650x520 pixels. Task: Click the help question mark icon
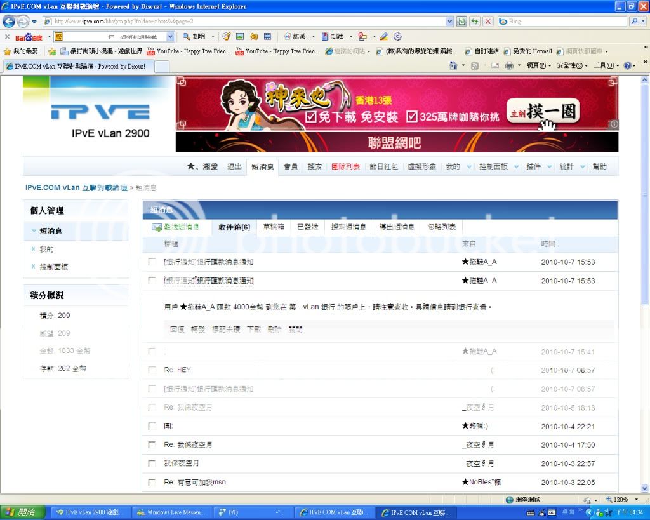pyautogui.click(x=627, y=65)
